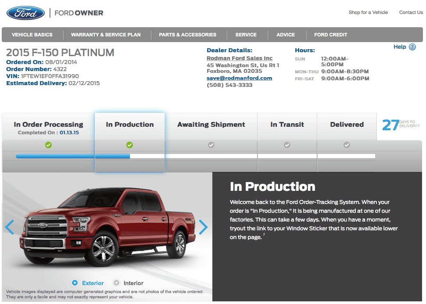Click the Ordered On date 08/01/2014

click(61, 62)
